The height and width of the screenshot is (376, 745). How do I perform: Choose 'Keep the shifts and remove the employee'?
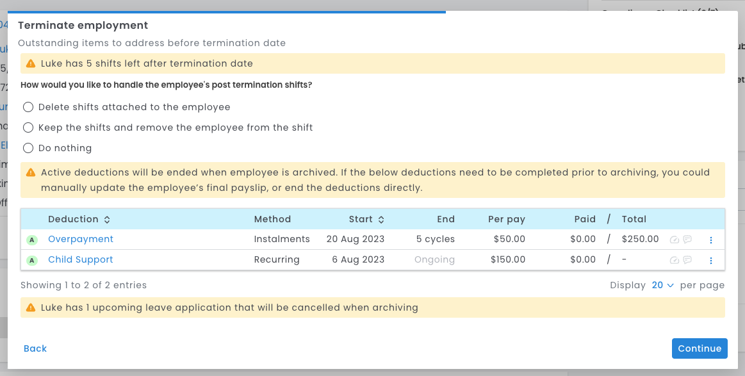pyautogui.click(x=28, y=127)
